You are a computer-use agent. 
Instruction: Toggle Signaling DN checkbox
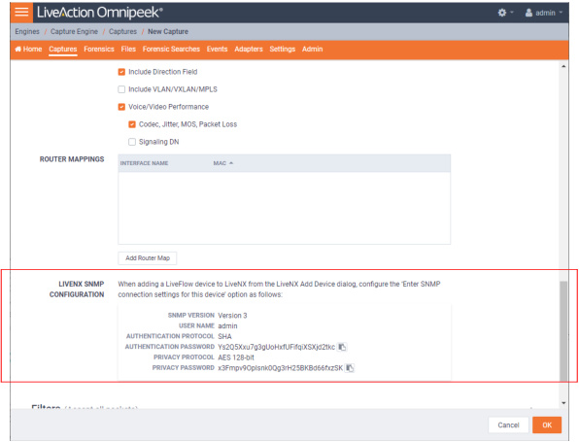click(132, 142)
